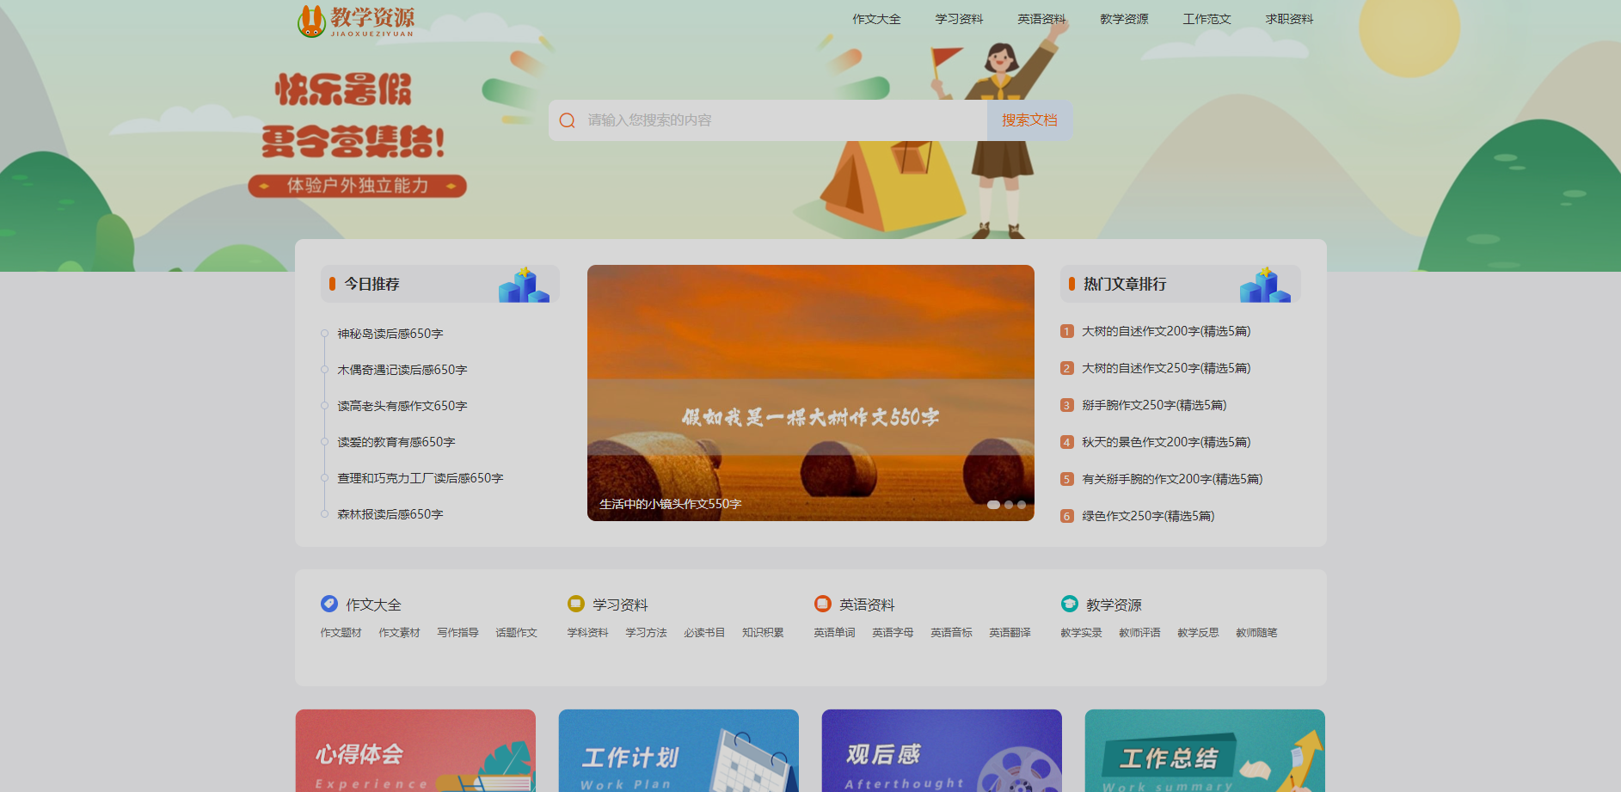
Task: Click the graduation cap icon beside 教学资源 section
Action: pos(1068,604)
